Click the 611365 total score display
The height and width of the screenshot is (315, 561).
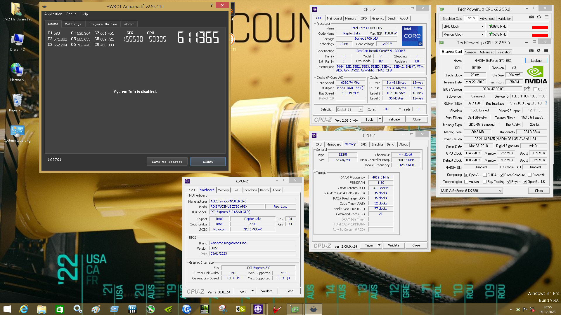point(198,37)
